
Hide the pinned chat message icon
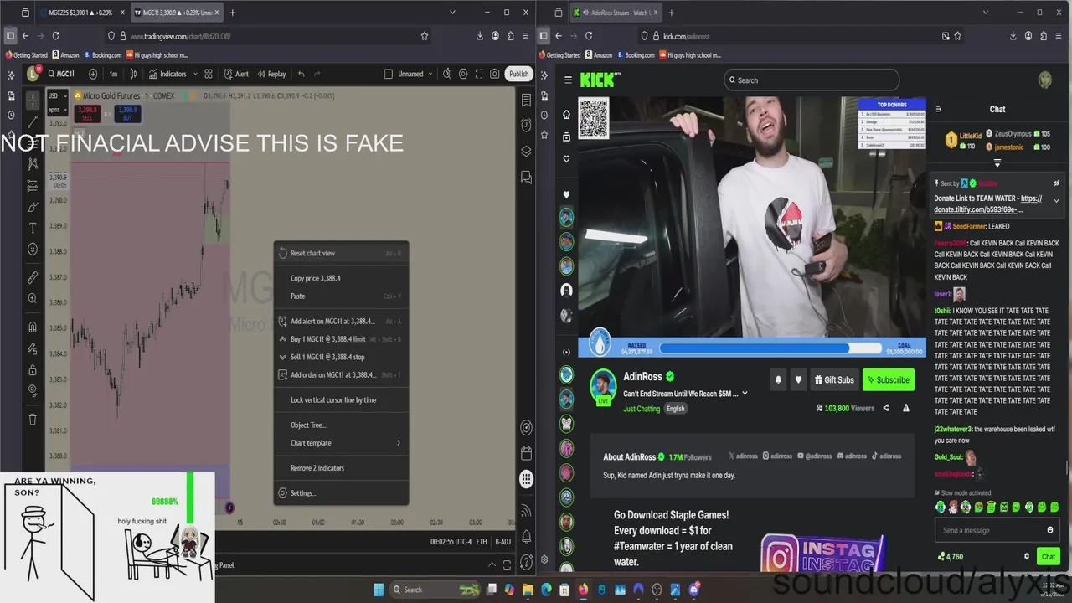coord(1056,183)
